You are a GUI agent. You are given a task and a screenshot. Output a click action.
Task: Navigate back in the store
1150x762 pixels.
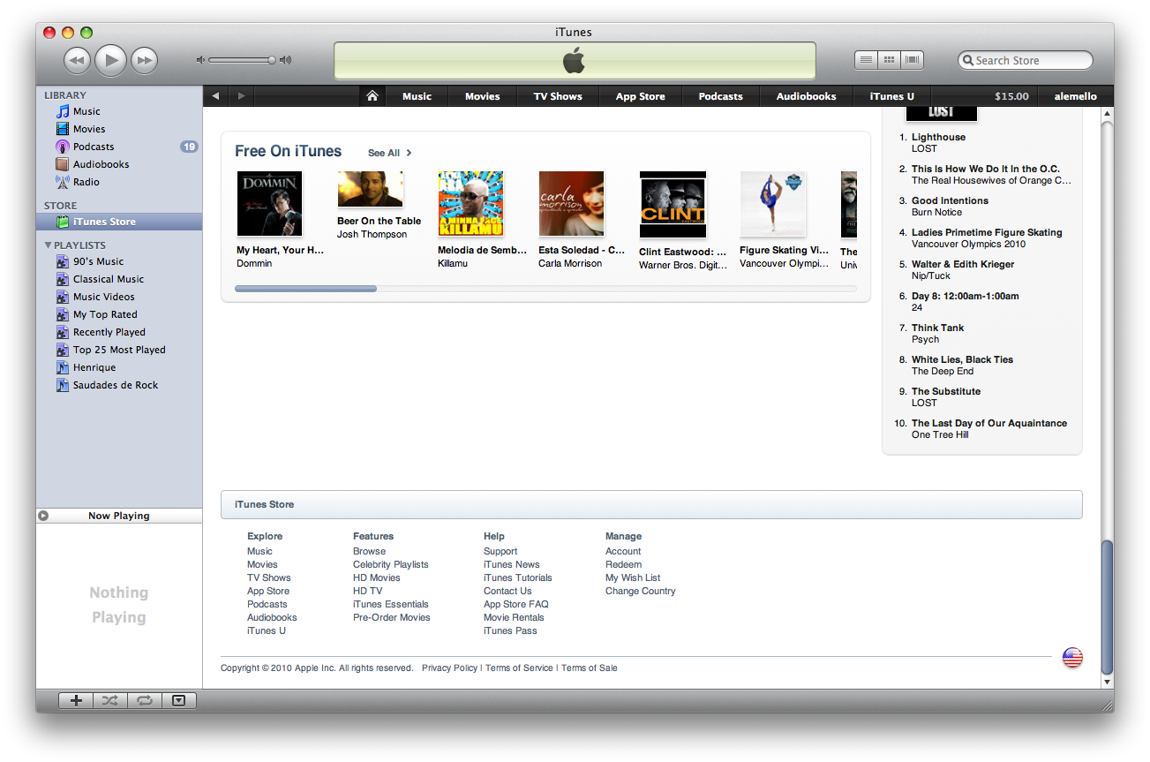pyautogui.click(x=215, y=96)
